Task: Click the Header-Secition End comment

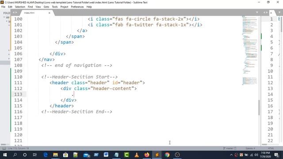Action: click(76, 112)
